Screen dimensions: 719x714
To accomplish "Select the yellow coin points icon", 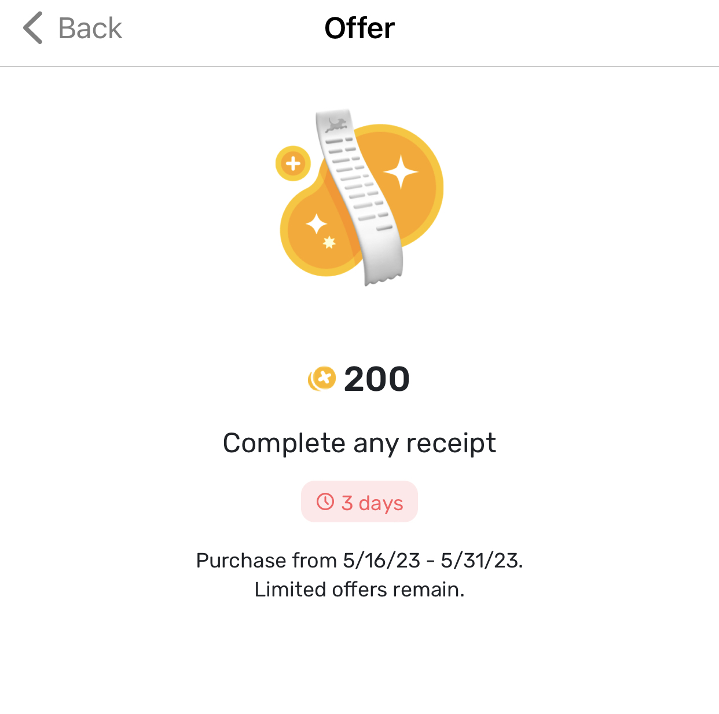I will [x=322, y=379].
